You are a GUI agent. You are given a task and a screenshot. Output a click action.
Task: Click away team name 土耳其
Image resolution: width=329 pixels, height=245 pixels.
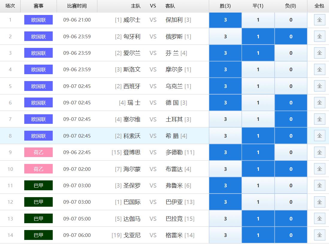click(x=174, y=119)
